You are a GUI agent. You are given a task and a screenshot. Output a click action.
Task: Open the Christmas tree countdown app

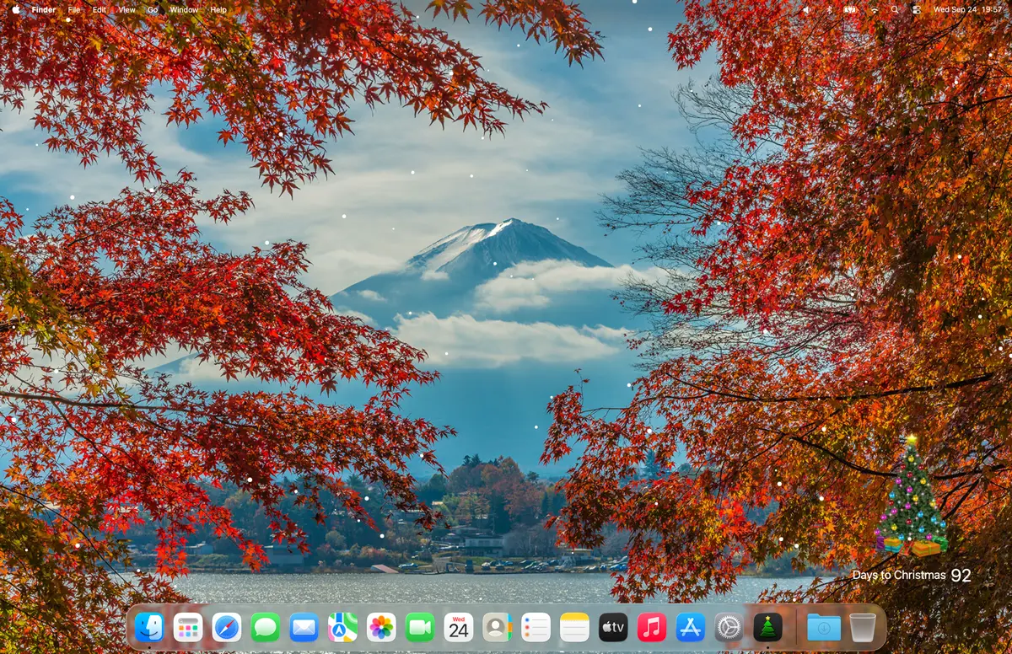click(765, 627)
